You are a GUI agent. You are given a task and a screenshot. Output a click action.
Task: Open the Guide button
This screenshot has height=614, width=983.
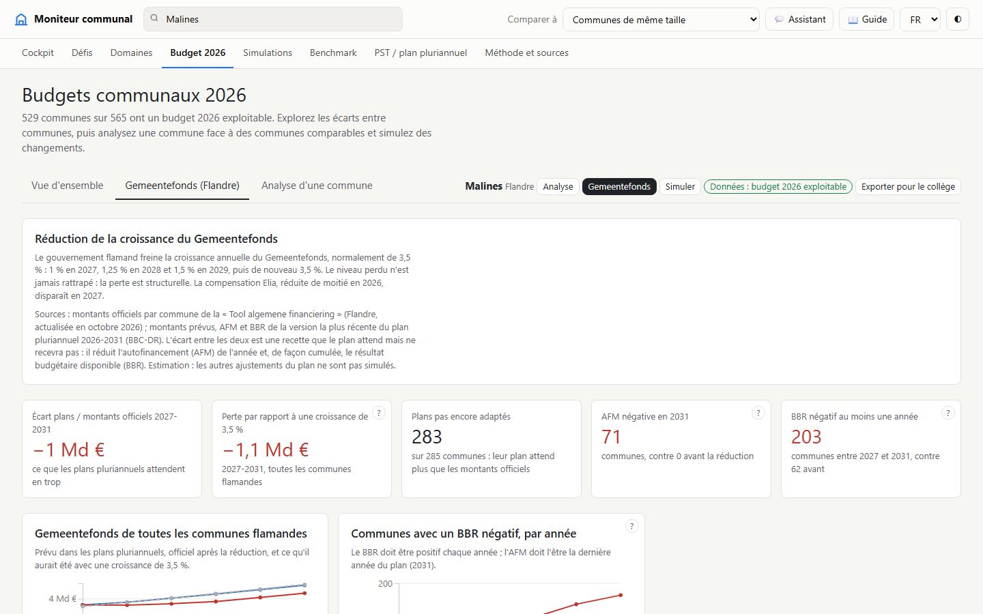(x=867, y=19)
